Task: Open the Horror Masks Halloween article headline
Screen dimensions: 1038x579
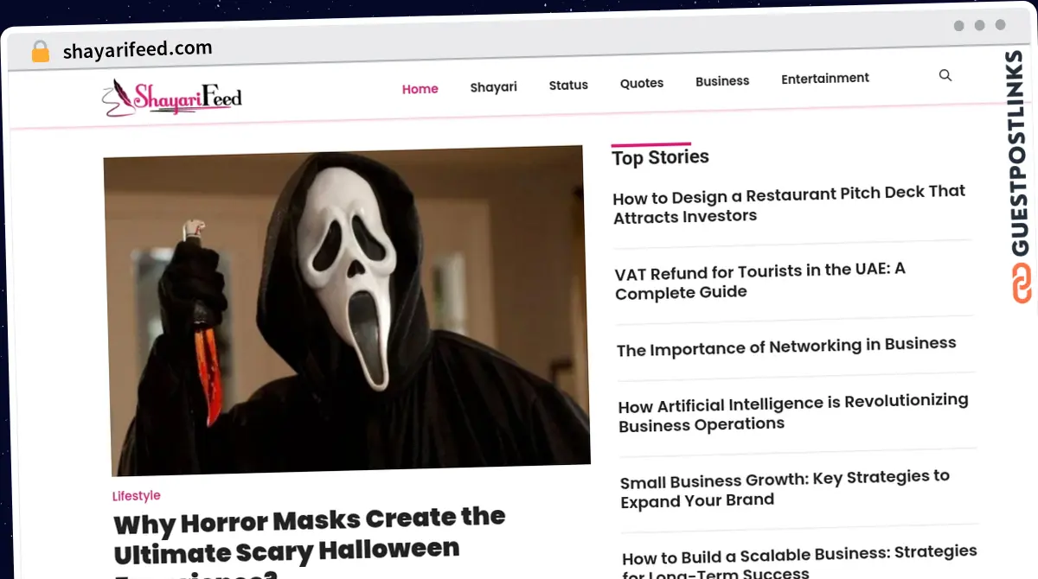Action: [310, 536]
